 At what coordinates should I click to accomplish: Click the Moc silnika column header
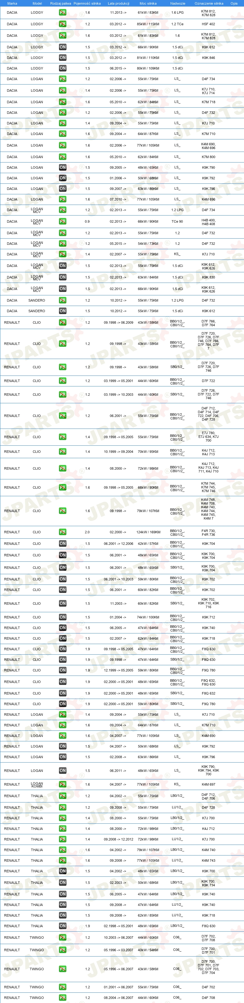[x=148, y=3]
